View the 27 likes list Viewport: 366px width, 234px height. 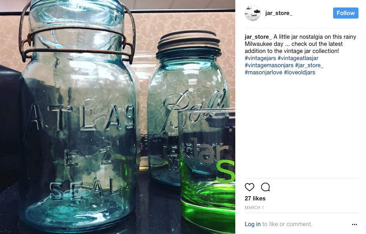(255, 198)
